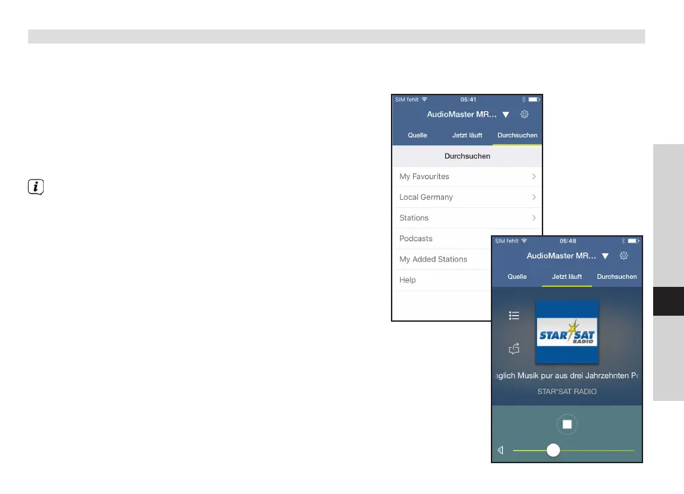Select the My Favourites row text

(x=424, y=176)
